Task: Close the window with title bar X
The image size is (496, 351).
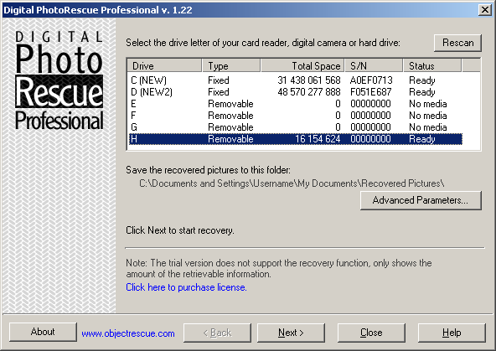Action: coord(484,10)
